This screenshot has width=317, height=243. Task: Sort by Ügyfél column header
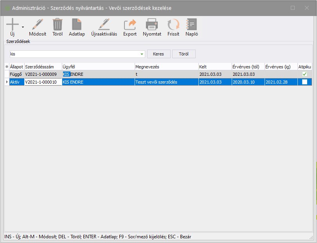pyautogui.click(x=98, y=67)
